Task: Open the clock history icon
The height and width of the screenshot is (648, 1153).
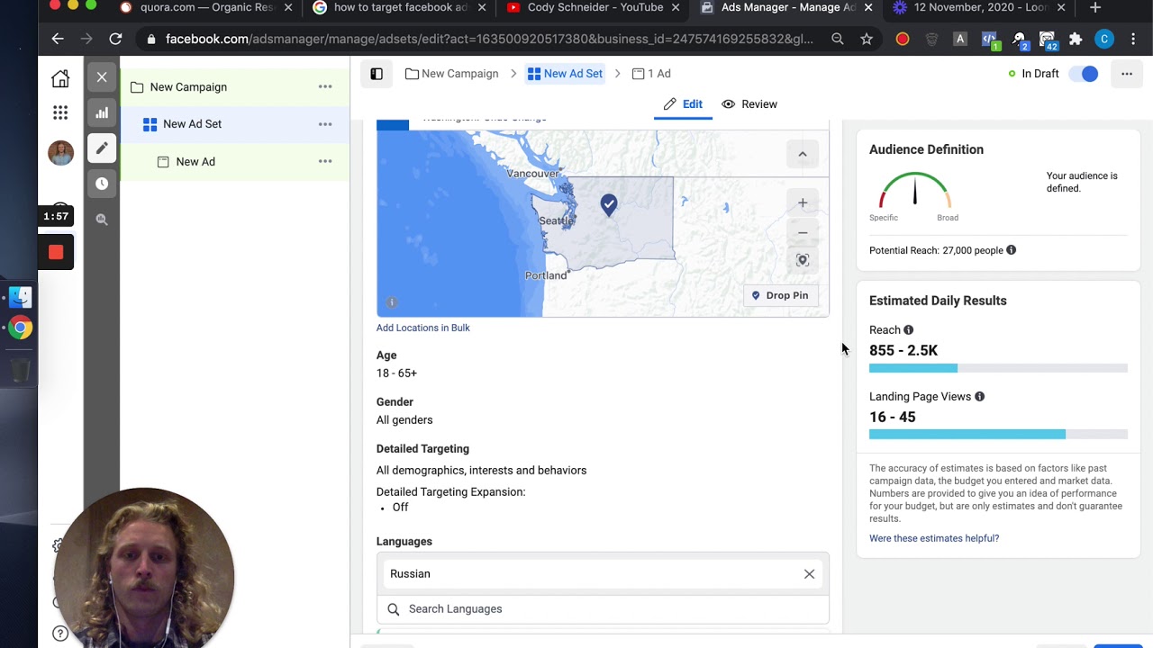Action: pos(102,184)
